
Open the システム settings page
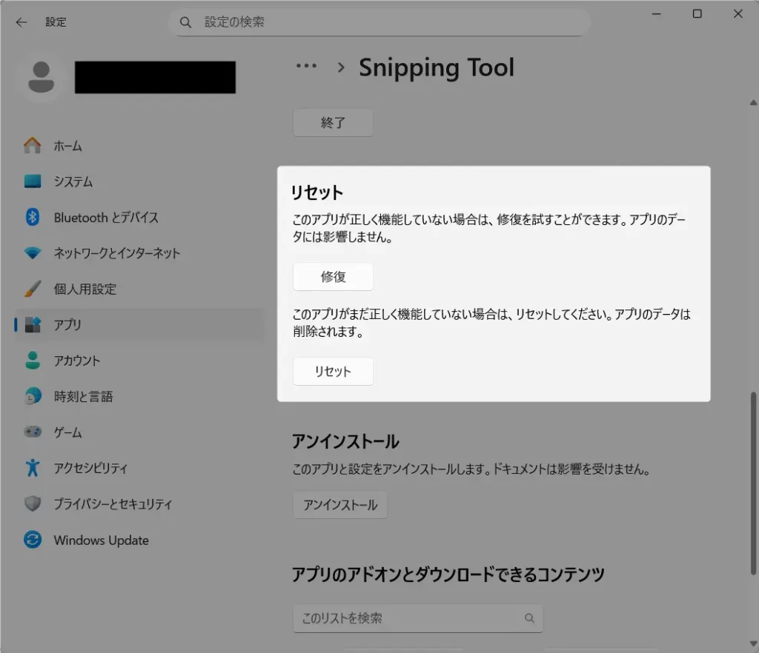[x=139, y=181]
